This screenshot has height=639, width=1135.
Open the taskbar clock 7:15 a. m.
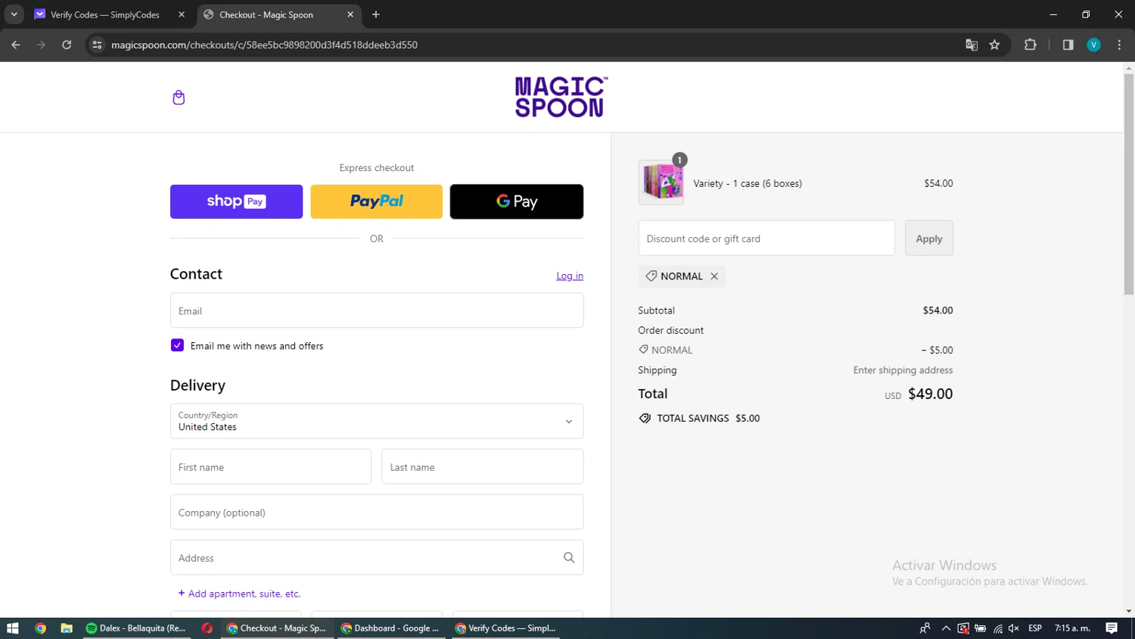pos(1072,628)
